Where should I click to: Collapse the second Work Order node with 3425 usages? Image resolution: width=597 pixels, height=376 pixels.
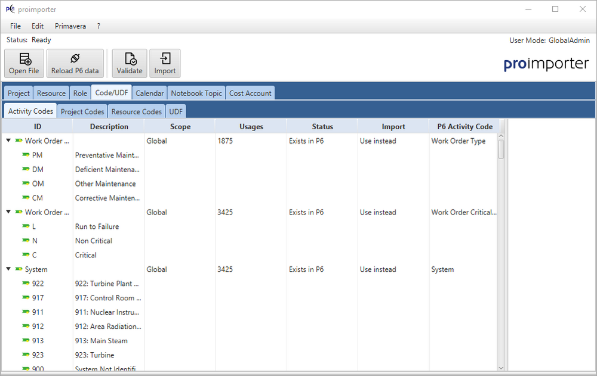(x=8, y=212)
